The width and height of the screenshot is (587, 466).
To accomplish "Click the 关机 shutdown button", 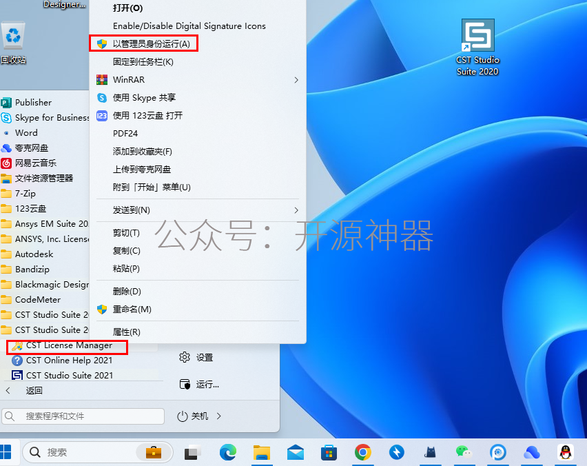I will click(x=200, y=416).
